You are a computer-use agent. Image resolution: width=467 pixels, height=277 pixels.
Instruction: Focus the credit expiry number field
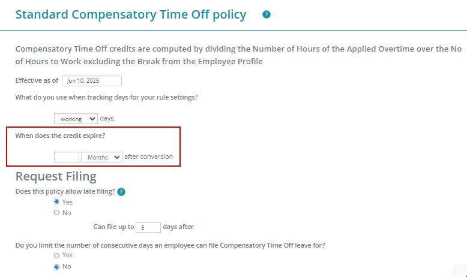(x=67, y=157)
